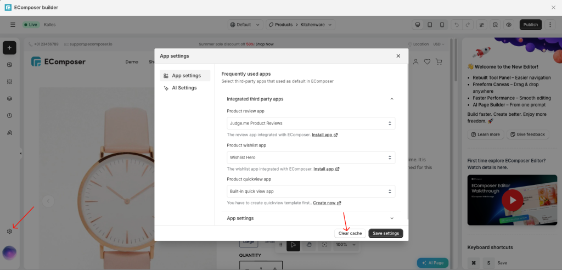Click Install app link under wishlist app

pyautogui.click(x=327, y=169)
